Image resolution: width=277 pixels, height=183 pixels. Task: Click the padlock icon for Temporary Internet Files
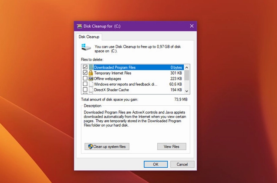click(x=91, y=73)
